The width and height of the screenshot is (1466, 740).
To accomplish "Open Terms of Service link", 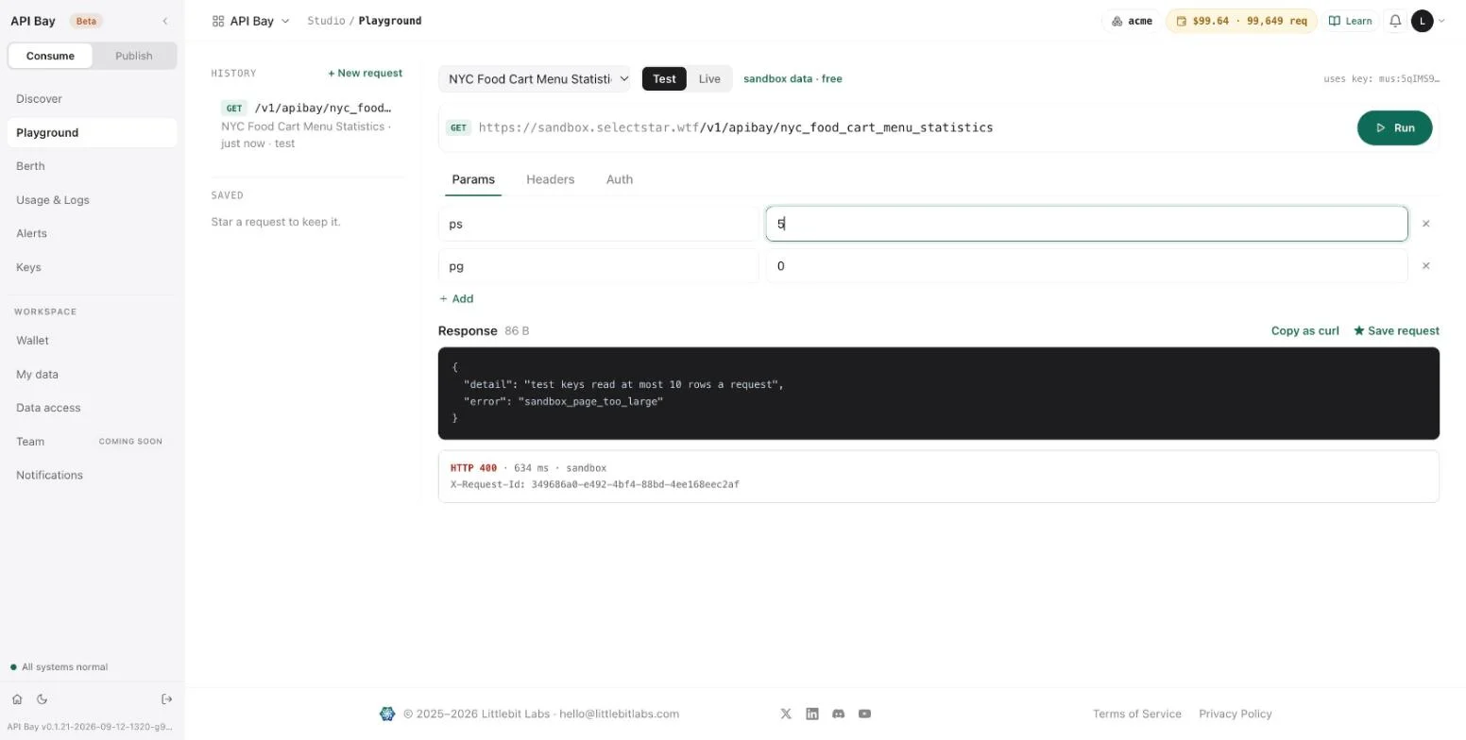I will point(1137,714).
